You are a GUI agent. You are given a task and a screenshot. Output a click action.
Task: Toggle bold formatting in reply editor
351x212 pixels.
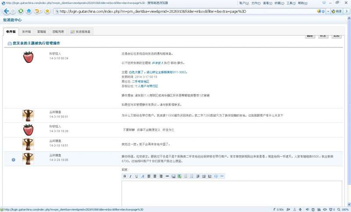coord(125,176)
